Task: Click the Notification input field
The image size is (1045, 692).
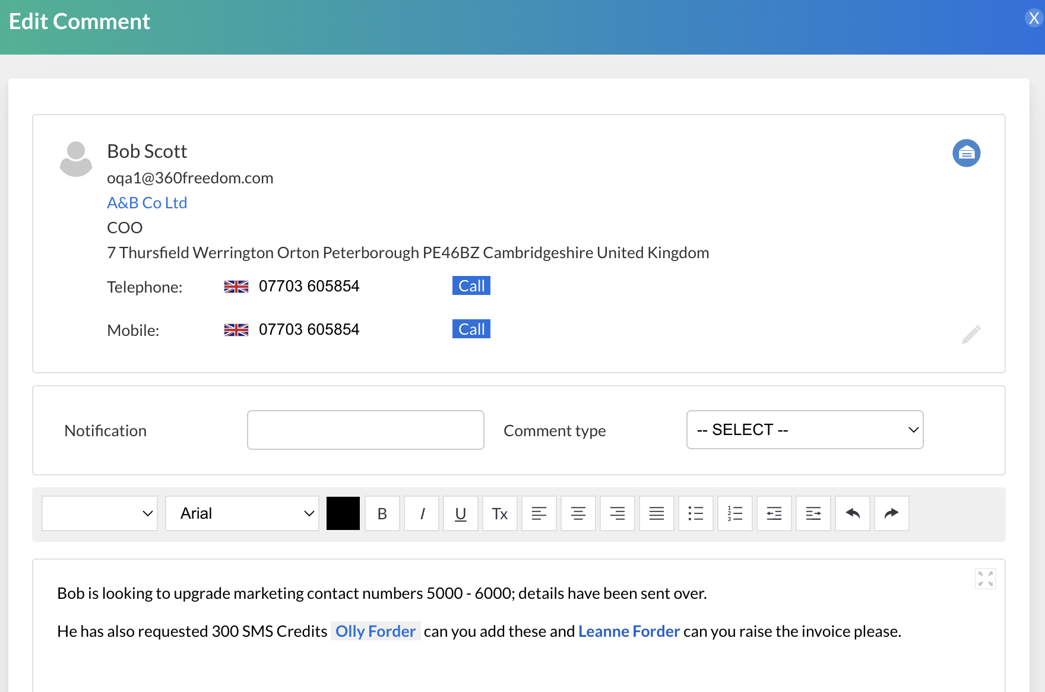Action: click(x=365, y=430)
